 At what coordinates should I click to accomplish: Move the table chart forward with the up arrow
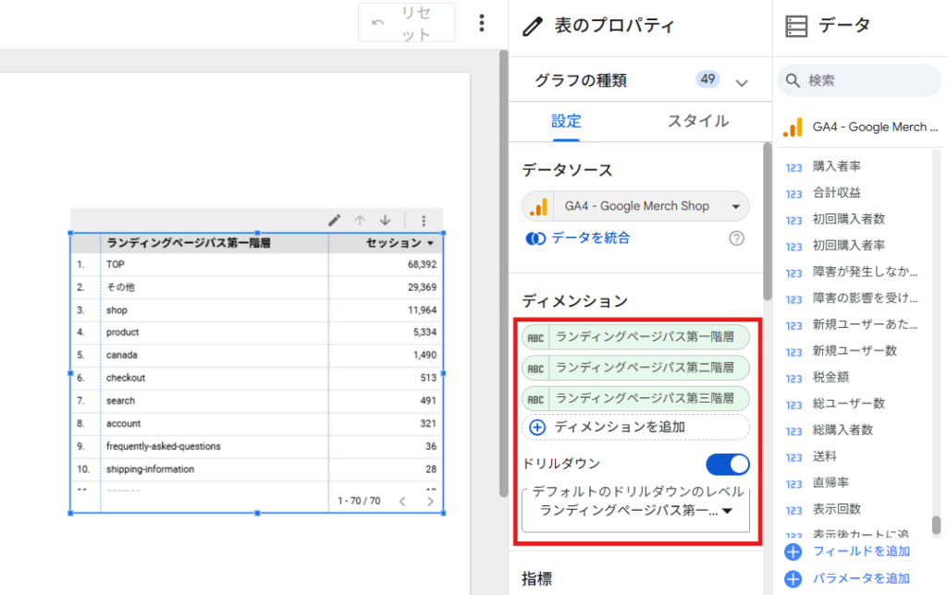(361, 220)
